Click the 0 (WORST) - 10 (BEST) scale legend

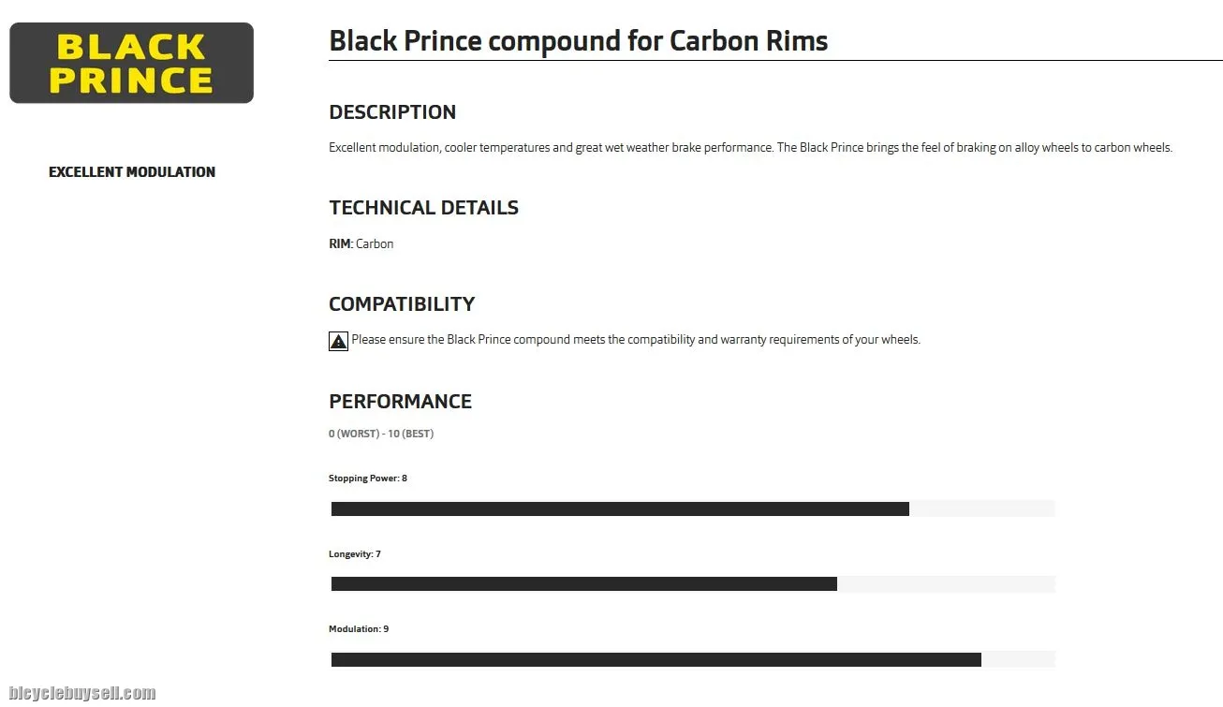(380, 435)
